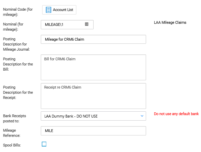The image size is (201, 152).
Task: Enable the Spool Bills checkbox
Action: click(44, 144)
